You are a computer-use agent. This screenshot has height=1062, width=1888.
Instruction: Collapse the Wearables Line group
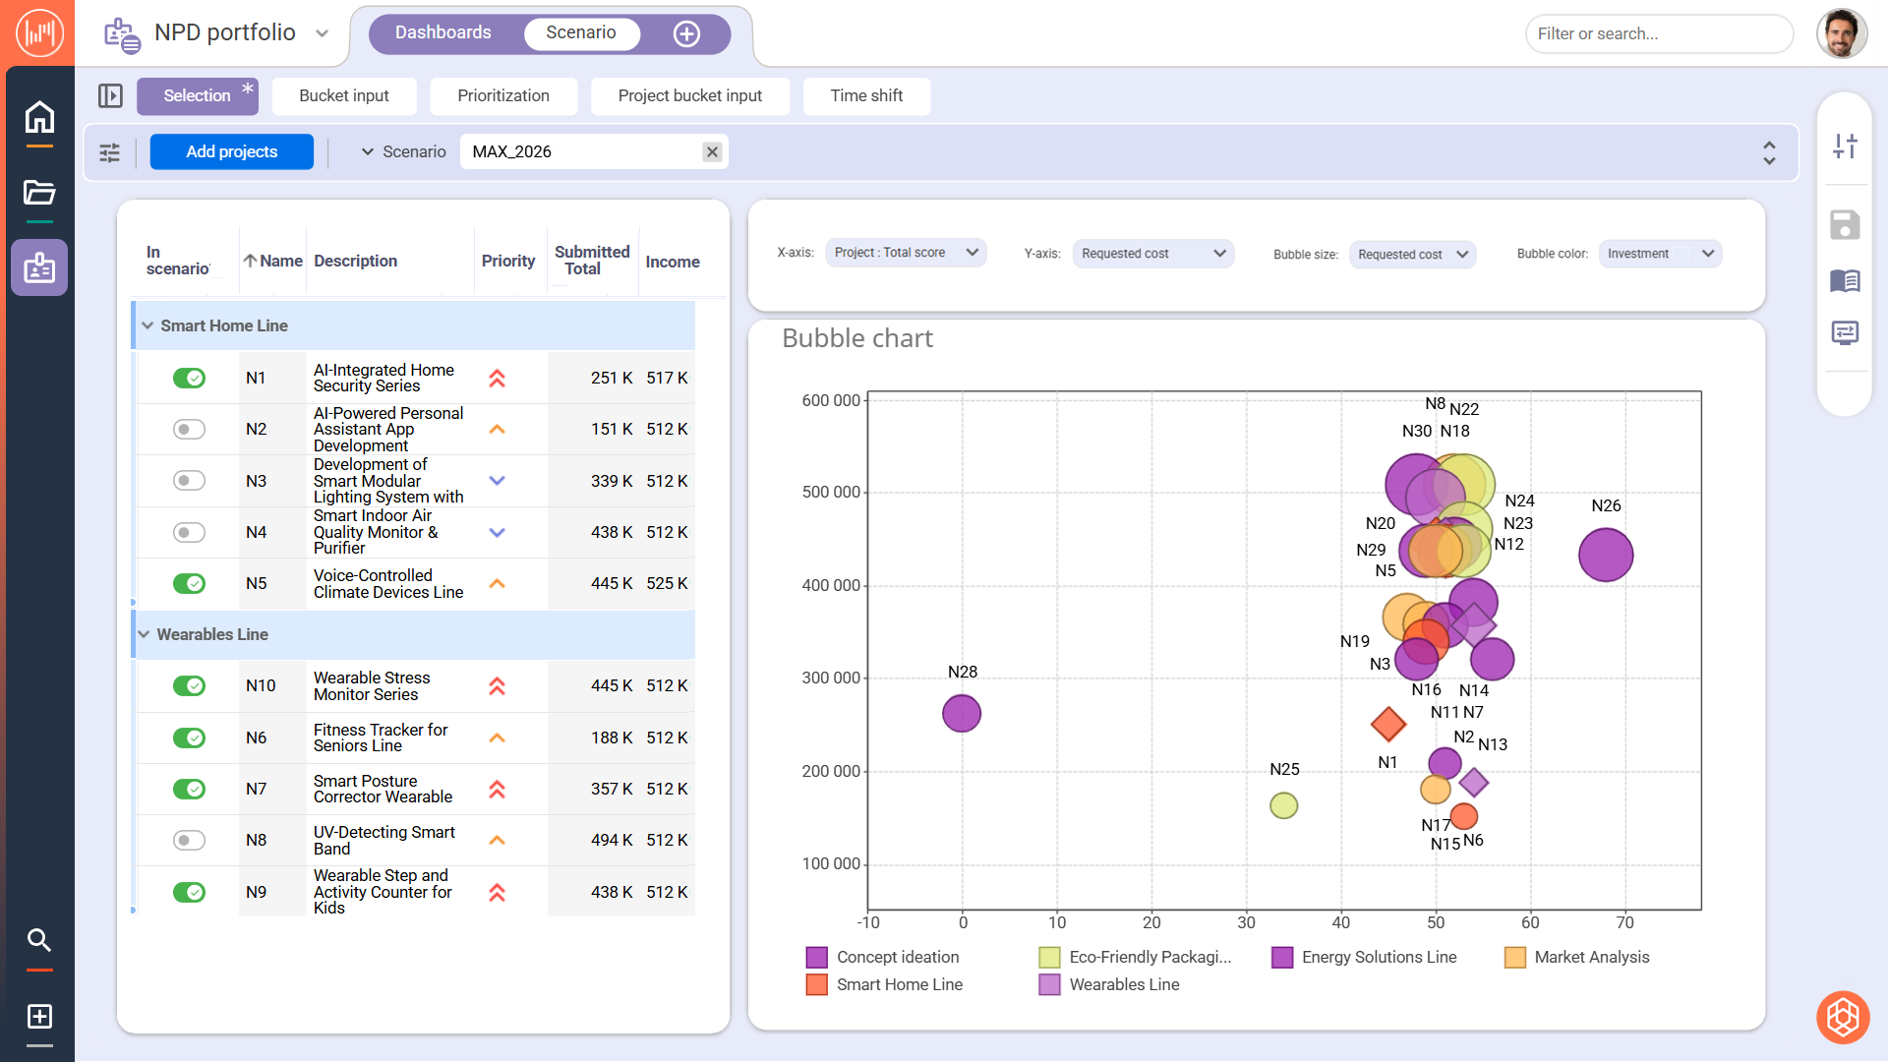click(145, 634)
